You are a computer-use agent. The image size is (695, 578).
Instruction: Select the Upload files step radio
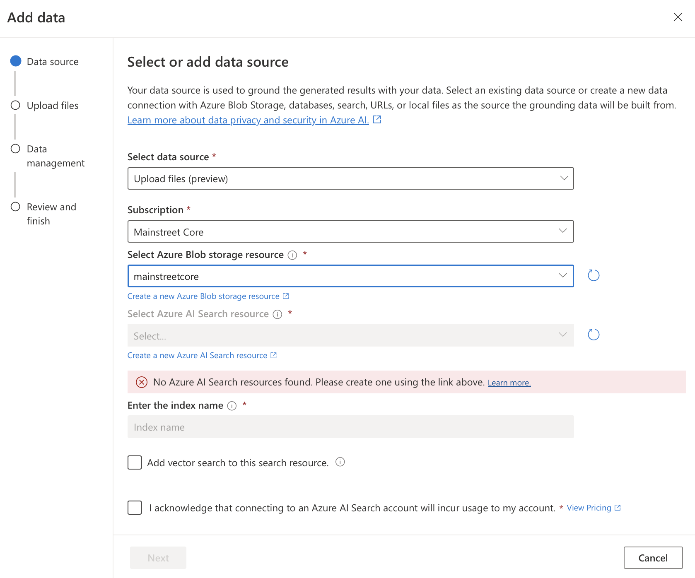(x=15, y=105)
